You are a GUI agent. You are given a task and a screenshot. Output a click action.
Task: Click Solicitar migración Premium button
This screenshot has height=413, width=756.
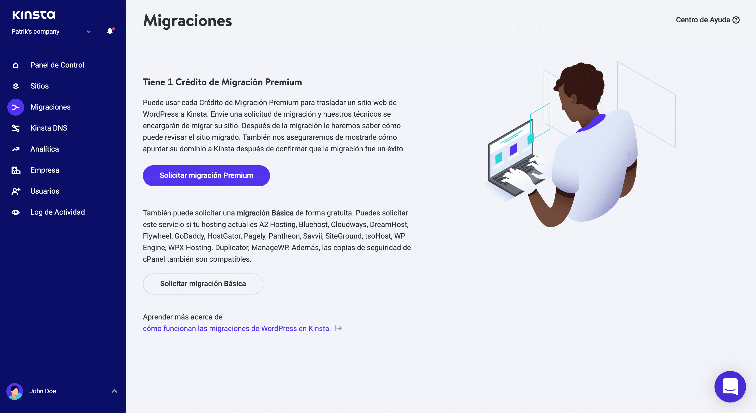tap(206, 175)
